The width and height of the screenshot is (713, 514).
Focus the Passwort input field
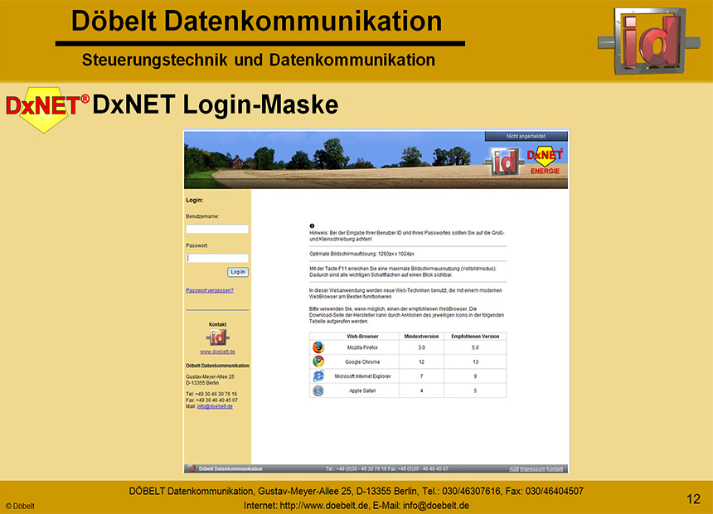[217, 258]
